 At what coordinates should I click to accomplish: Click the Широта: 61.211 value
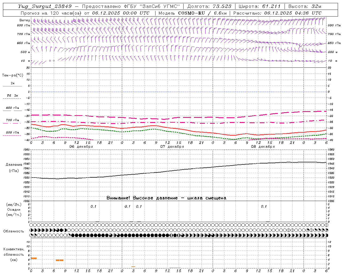[259, 6]
